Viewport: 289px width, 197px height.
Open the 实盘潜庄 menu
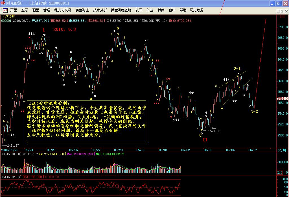click(x=82, y=10)
